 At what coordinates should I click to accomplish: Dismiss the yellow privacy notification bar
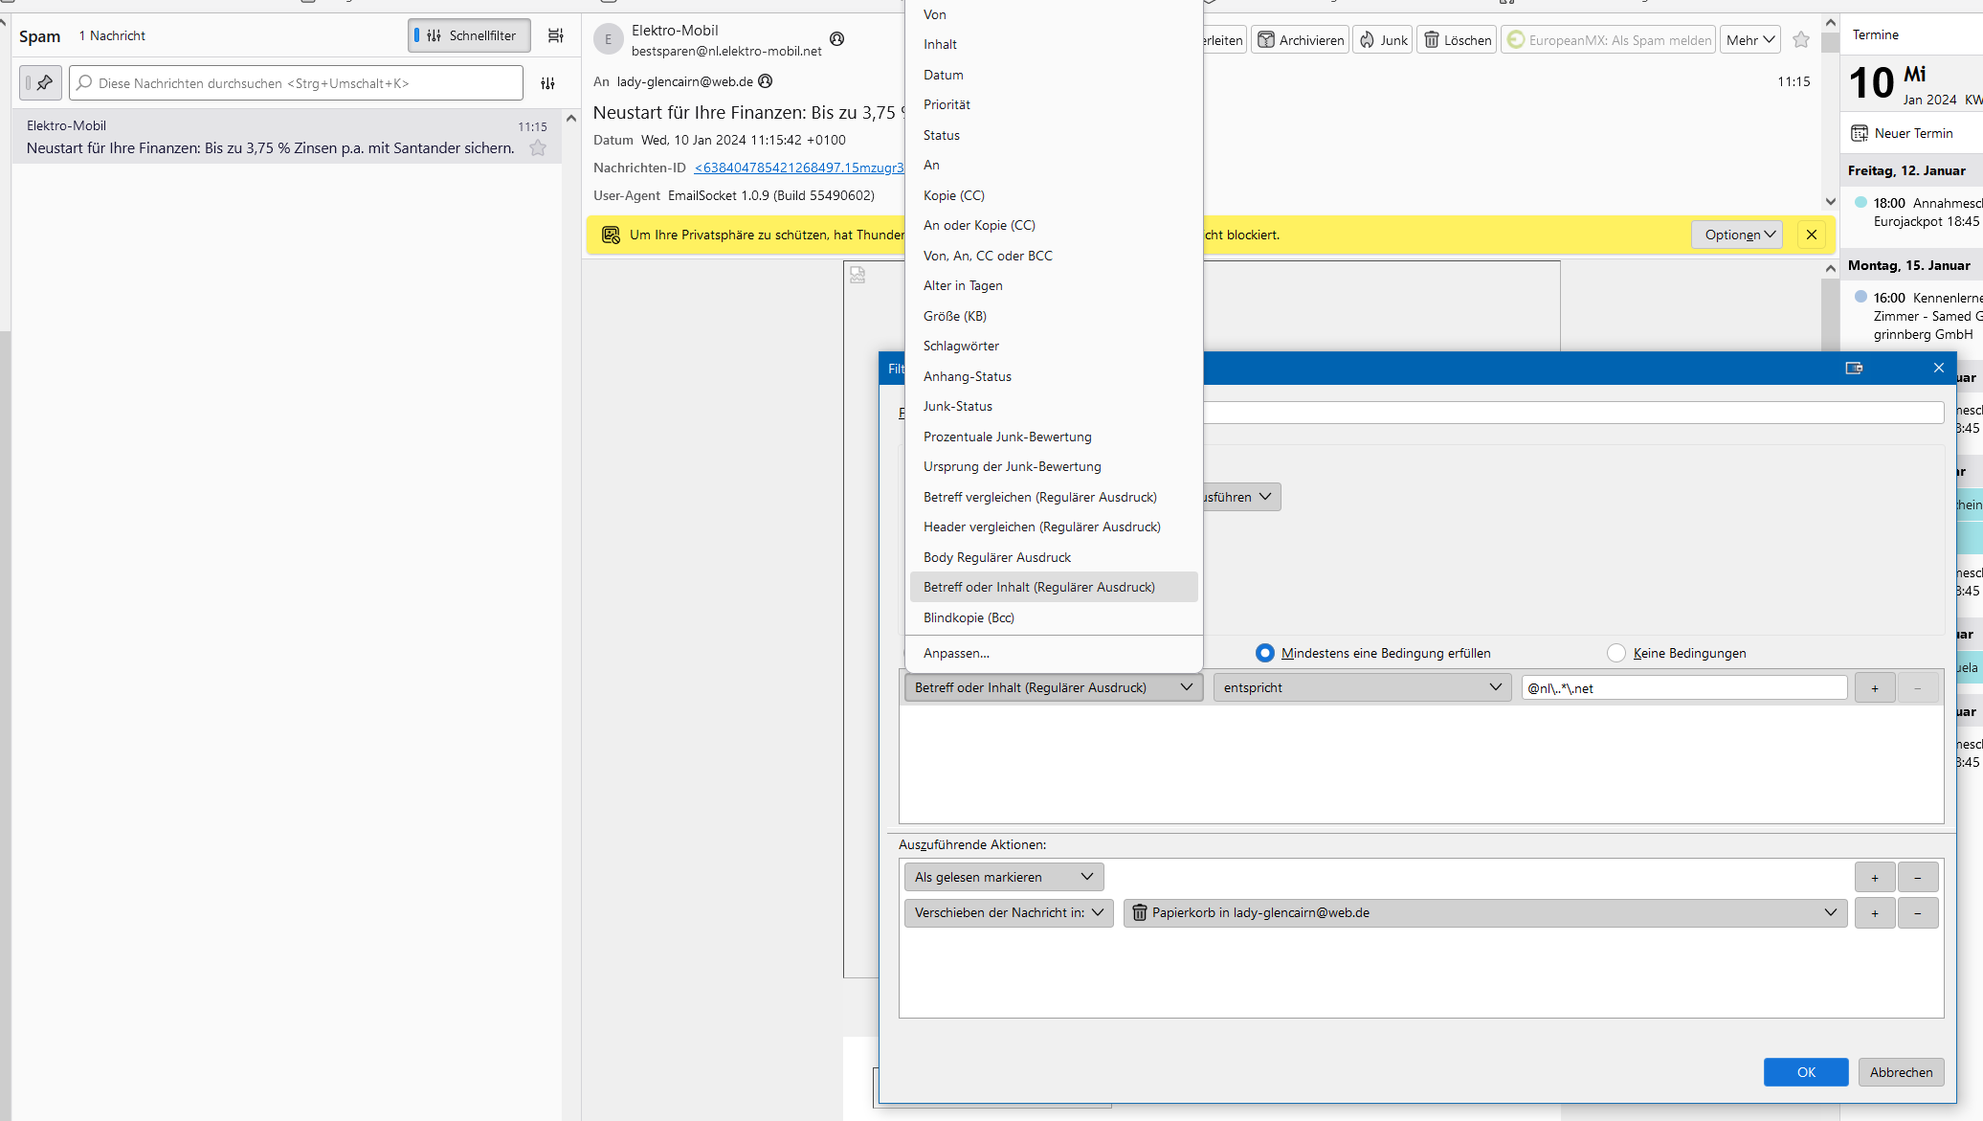[1811, 235]
